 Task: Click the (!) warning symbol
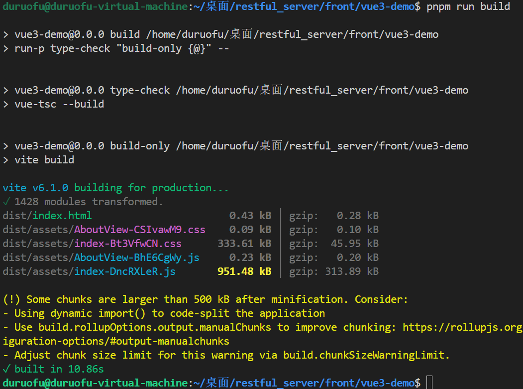[x=11, y=299]
